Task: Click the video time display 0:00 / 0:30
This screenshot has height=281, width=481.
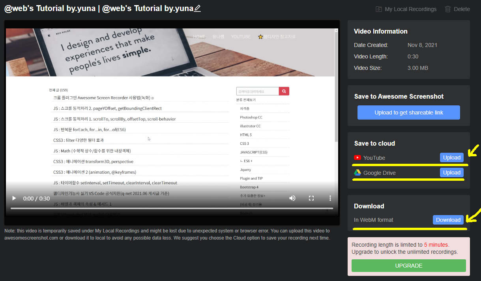Action: (x=36, y=199)
